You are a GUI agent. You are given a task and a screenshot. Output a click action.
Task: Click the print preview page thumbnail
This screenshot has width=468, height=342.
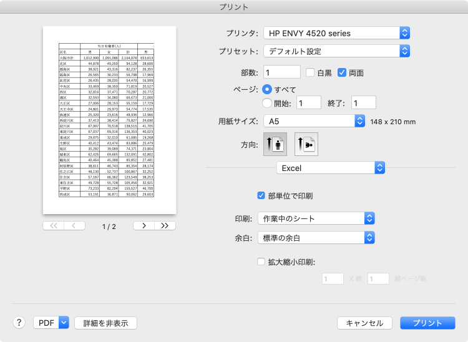[x=110, y=120]
